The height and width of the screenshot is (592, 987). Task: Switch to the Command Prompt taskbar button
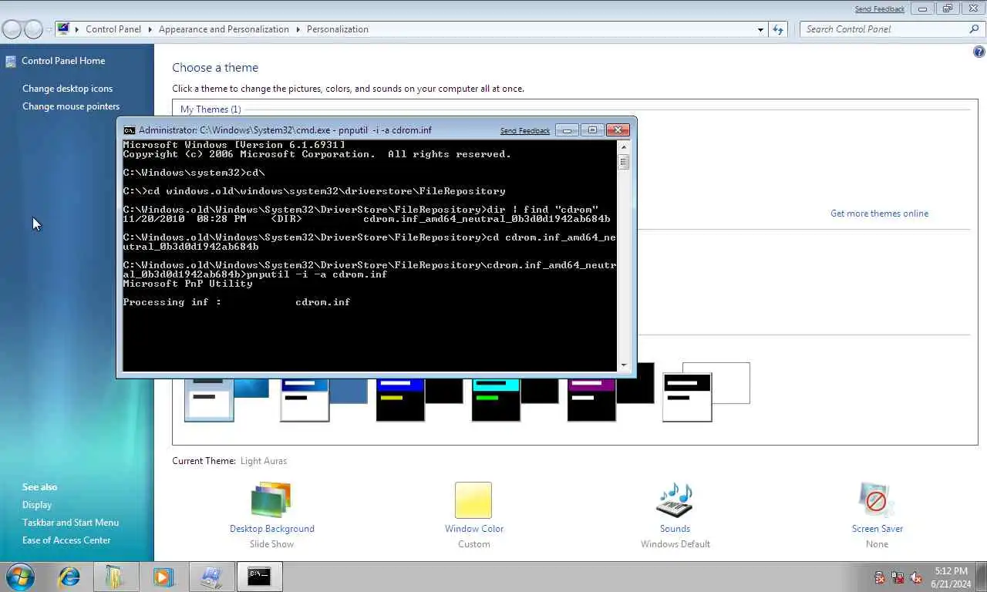click(259, 577)
